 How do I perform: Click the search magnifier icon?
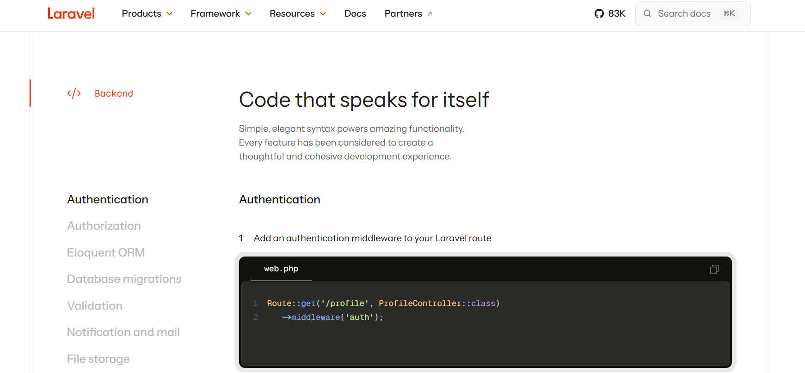click(x=647, y=13)
